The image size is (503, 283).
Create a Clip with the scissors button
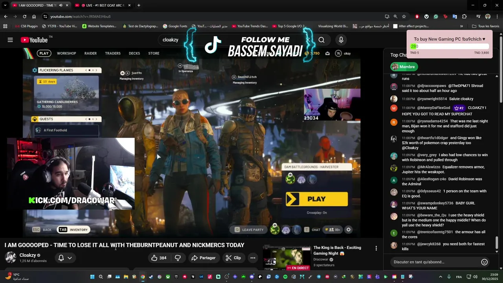[x=233, y=258]
